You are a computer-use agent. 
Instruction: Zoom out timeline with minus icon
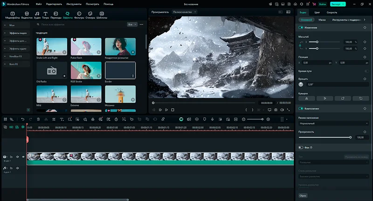pyautogui.click(x=243, y=119)
